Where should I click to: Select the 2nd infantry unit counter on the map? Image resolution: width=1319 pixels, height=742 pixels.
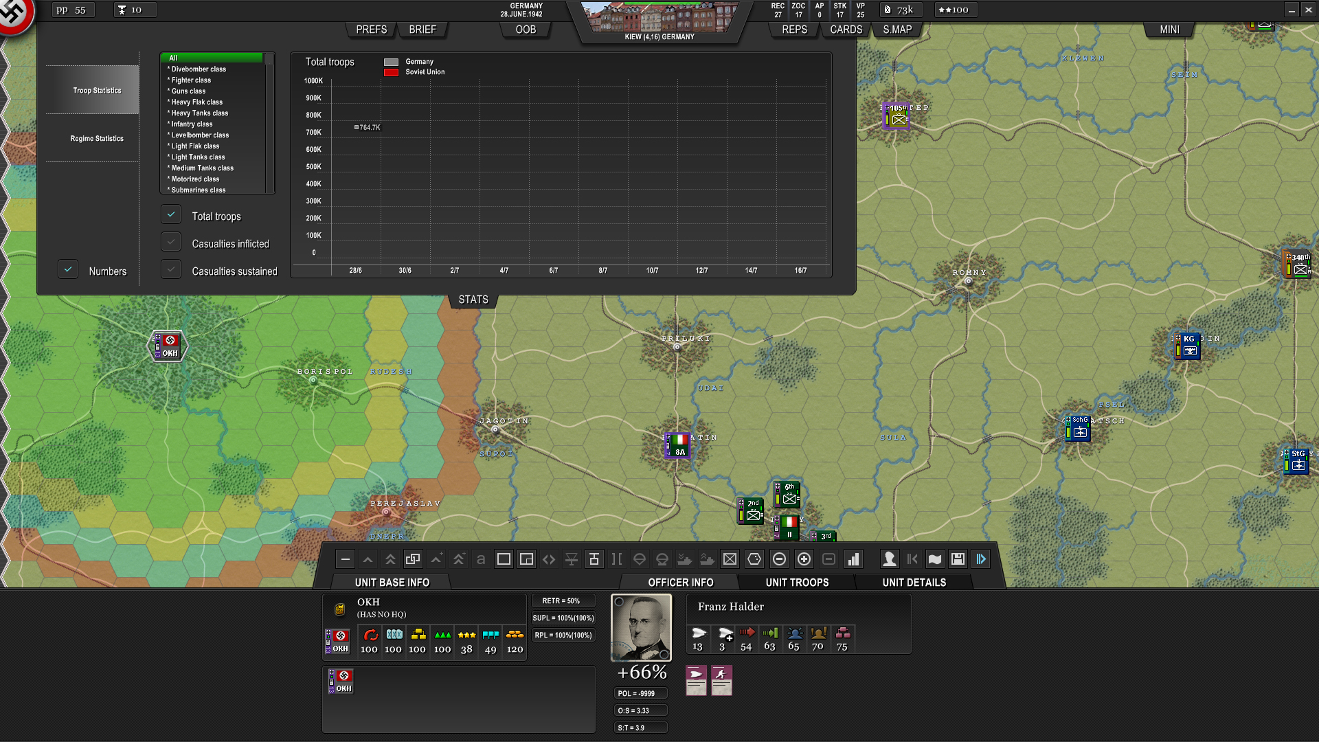point(750,510)
